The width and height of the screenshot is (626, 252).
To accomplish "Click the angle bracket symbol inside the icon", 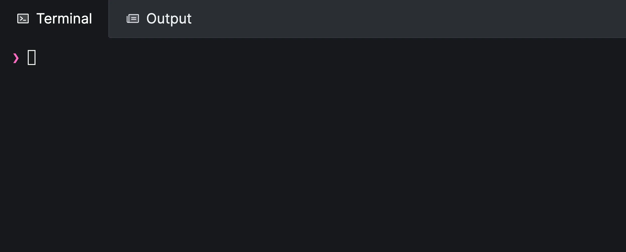I will [22, 18].
